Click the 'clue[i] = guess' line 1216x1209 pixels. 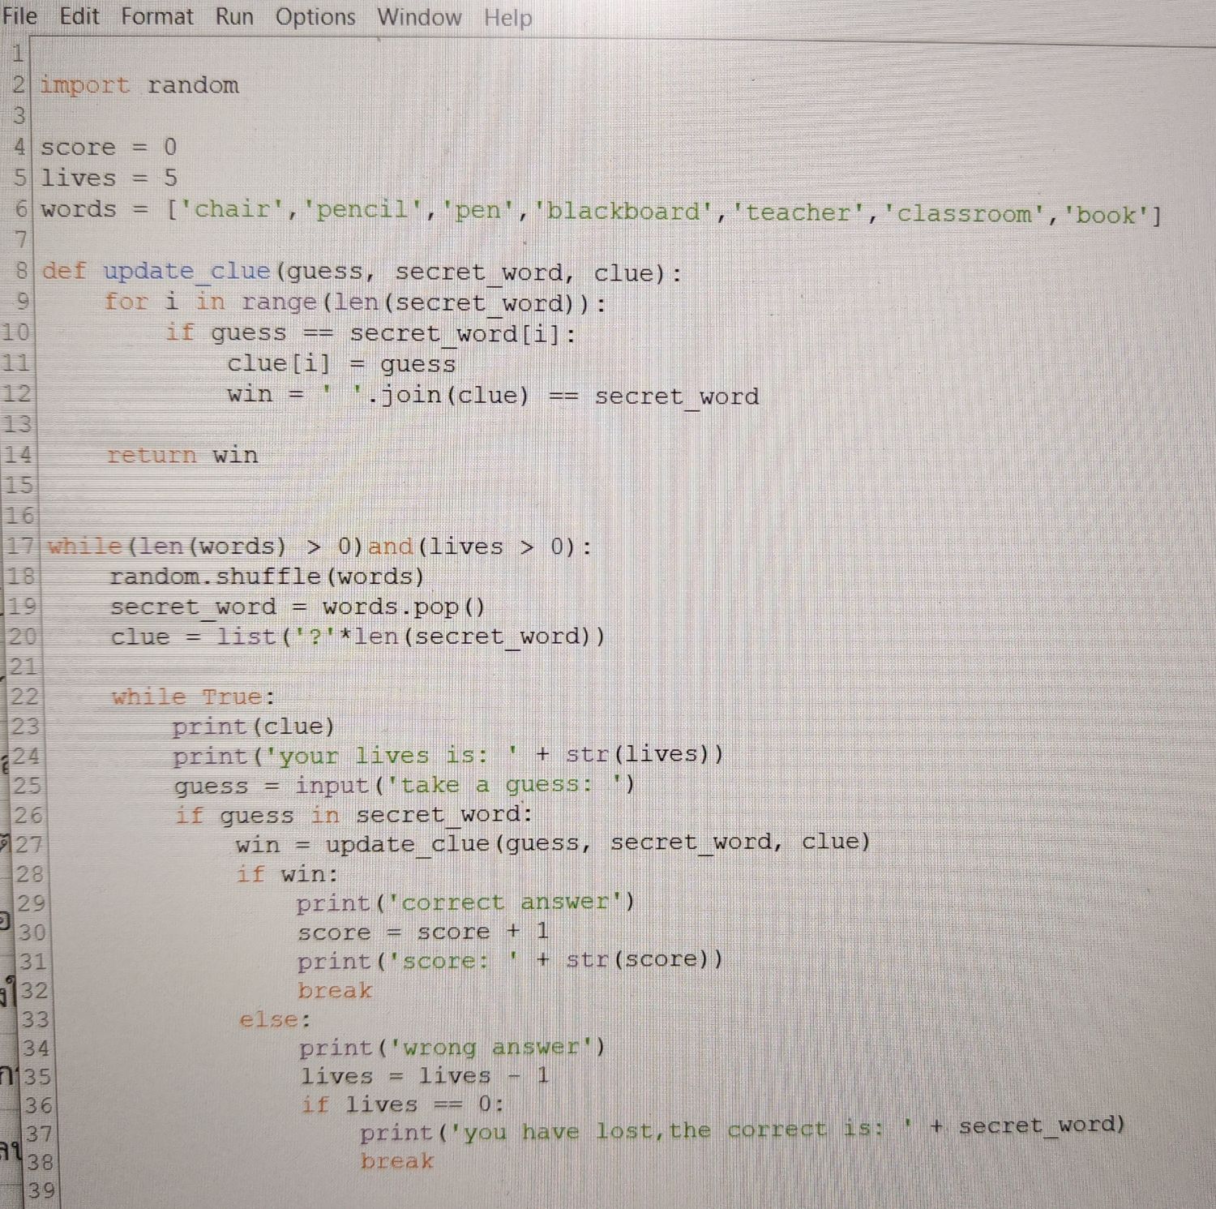pos(341,364)
